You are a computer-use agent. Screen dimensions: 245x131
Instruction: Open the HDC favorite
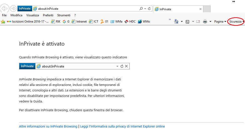(x=130, y=22)
